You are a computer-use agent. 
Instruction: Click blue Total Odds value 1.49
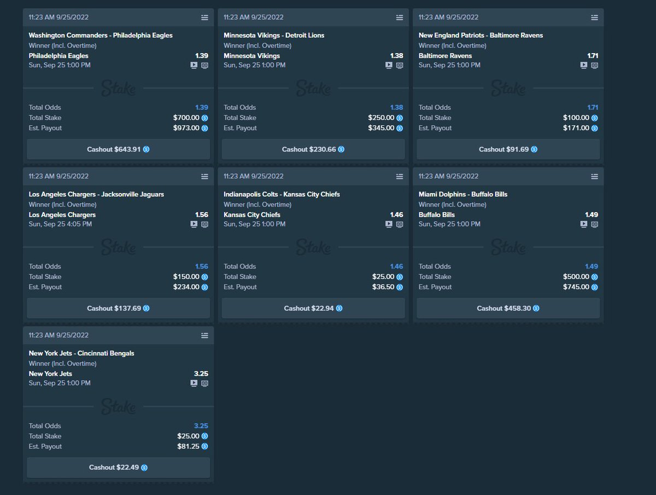pyautogui.click(x=591, y=267)
